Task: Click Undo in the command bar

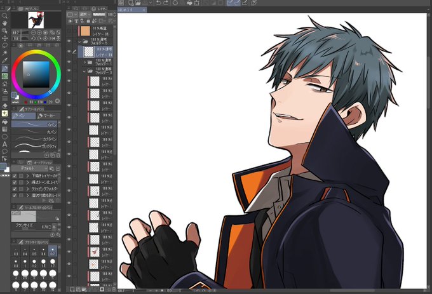Action: (x=158, y=3)
